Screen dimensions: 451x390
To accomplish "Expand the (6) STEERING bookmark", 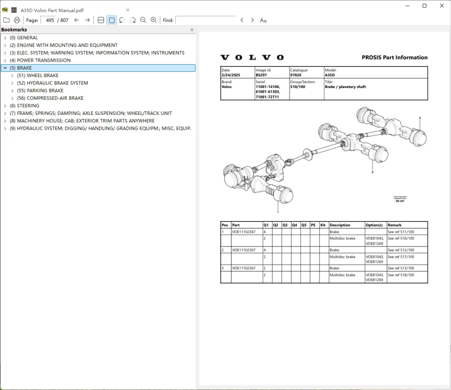I will [5, 106].
